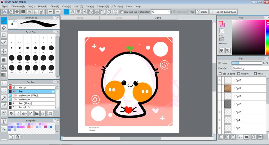This screenshot has width=269, height=145.
Task: Open the Công cụ(T) menu
Action: [x=103, y=7]
